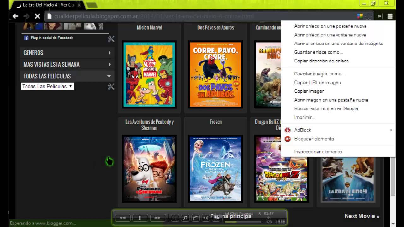Expand the AdBlock submenu arrow
The image size is (404, 227).
click(391, 130)
